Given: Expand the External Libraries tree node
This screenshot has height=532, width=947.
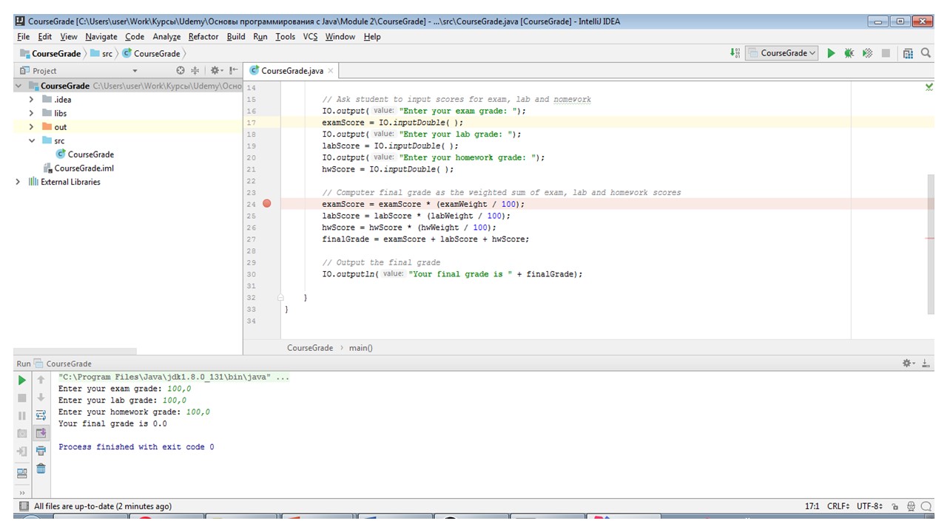Looking at the screenshot, I should point(18,182).
